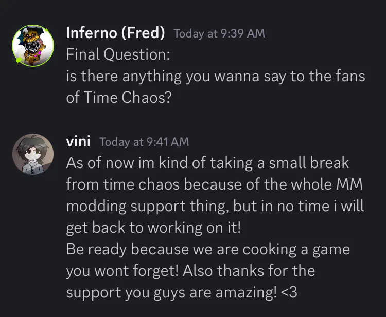Click the line starting "support you guys"
The width and height of the screenshot is (386, 317).
coord(182,293)
